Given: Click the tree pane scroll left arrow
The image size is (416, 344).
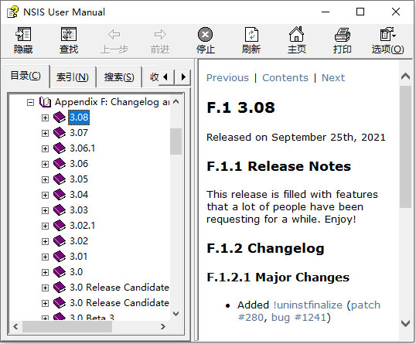Looking at the screenshot, I should [x=15, y=326].
